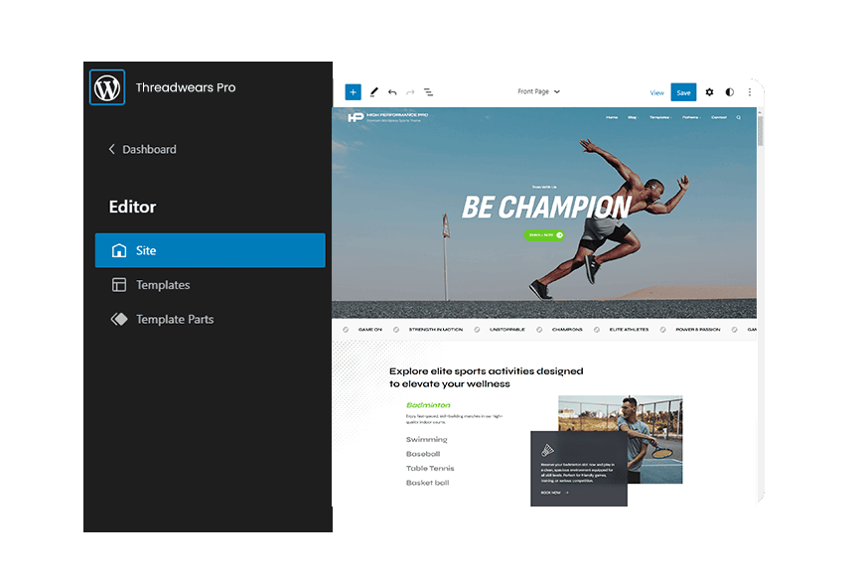Screen dimensions: 859x582
Task: Open the three-dot options menu
Action: pyautogui.click(x=750, y=92)
